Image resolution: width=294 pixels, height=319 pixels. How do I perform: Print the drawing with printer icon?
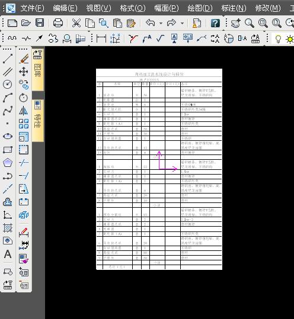(x=58, y=23)
